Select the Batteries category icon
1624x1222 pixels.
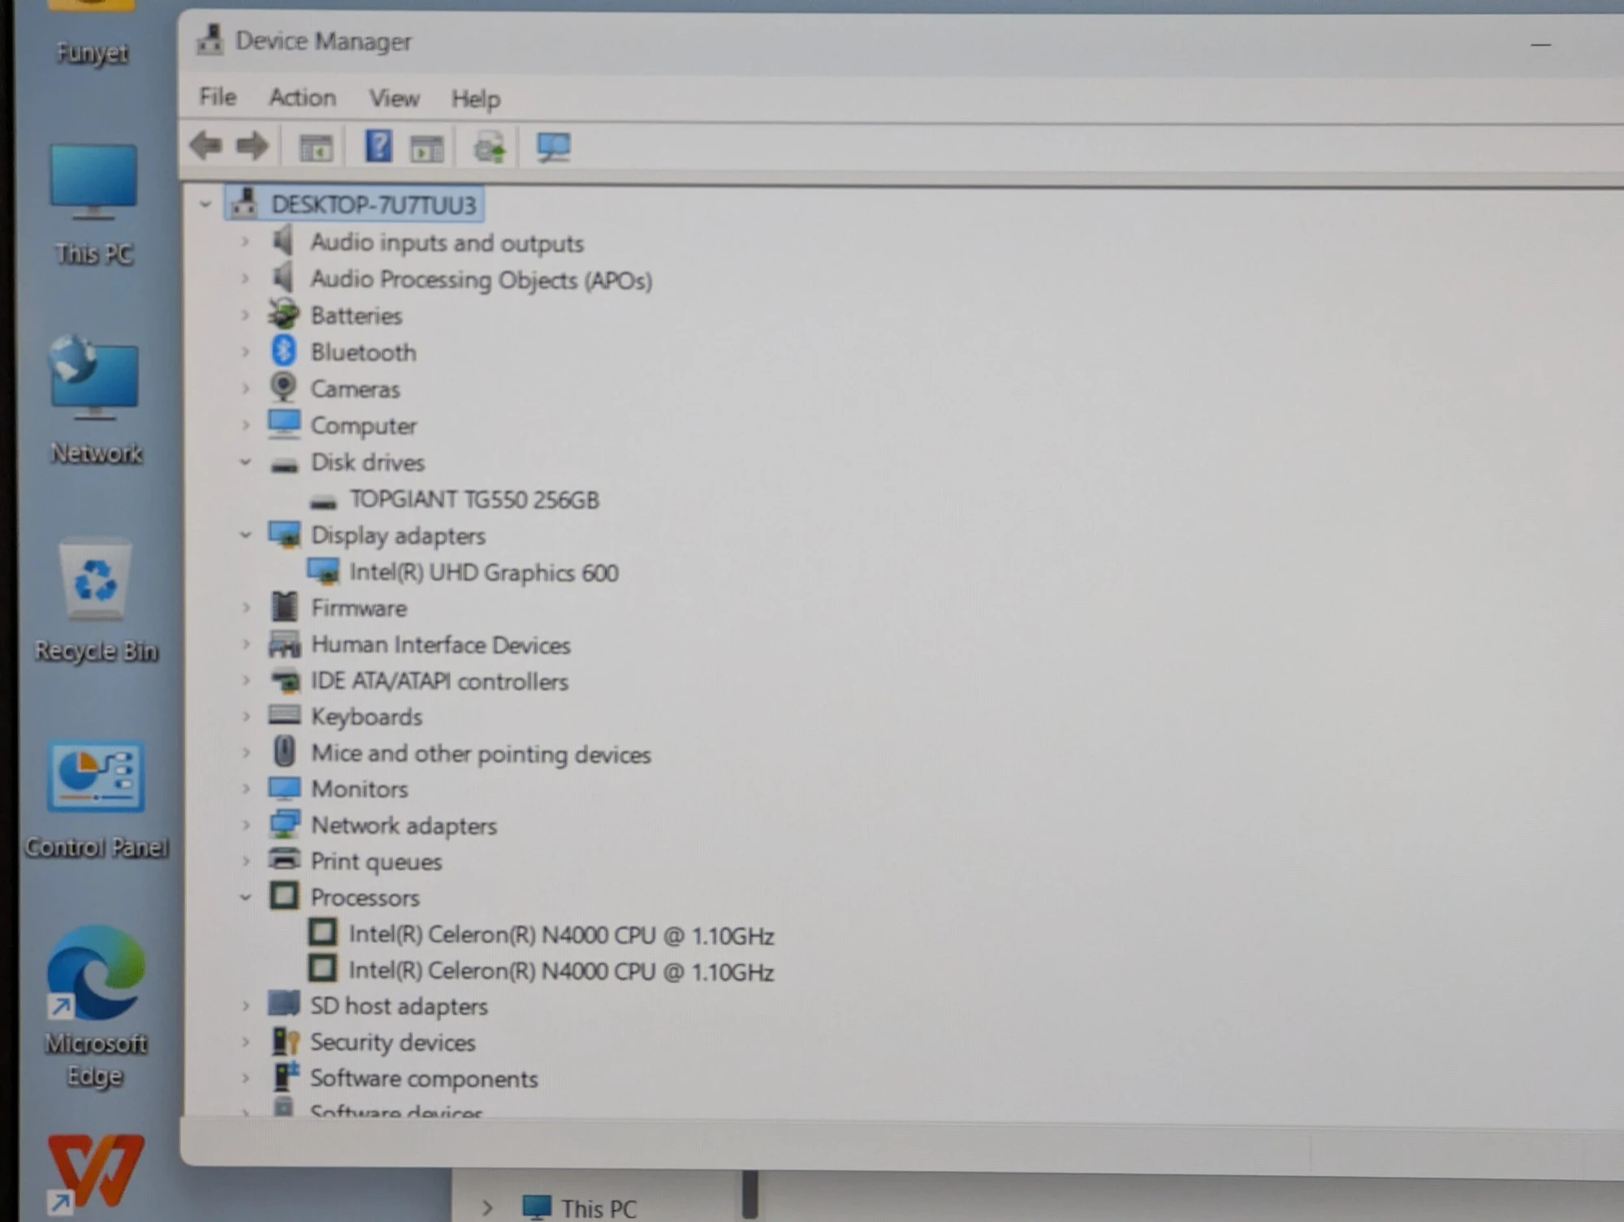point(283,314)
